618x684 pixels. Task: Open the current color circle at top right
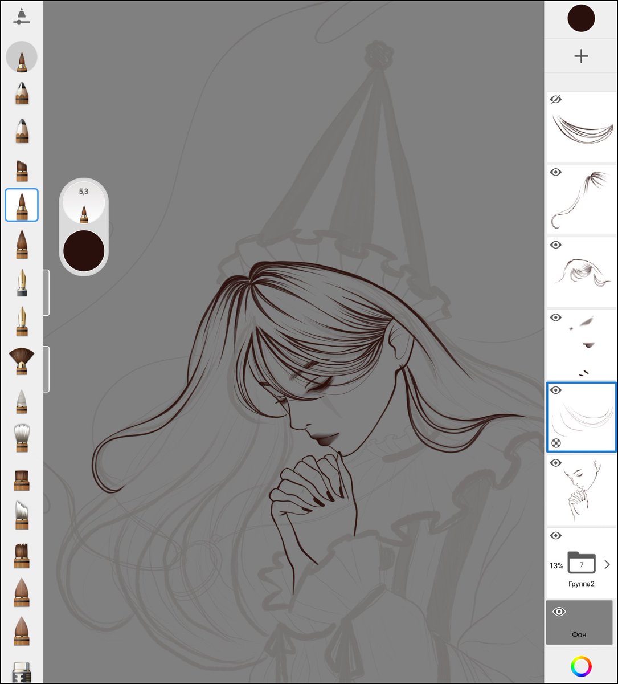click(x=581, y=18)
